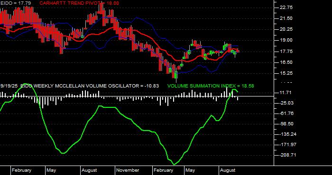Click the last August marker on time axis

pyautogui.click(x=228, y=170)
